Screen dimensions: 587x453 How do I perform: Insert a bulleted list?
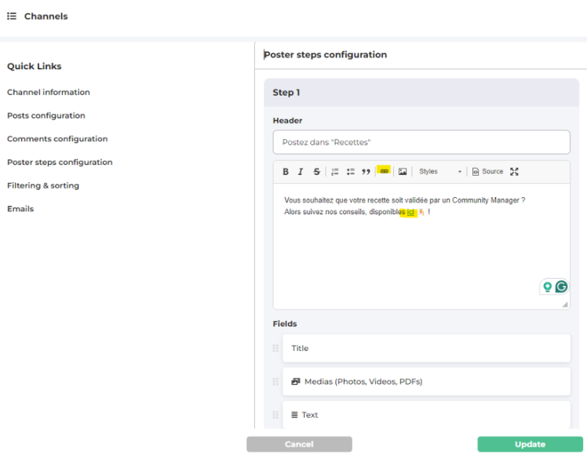[x=351, y=172]
